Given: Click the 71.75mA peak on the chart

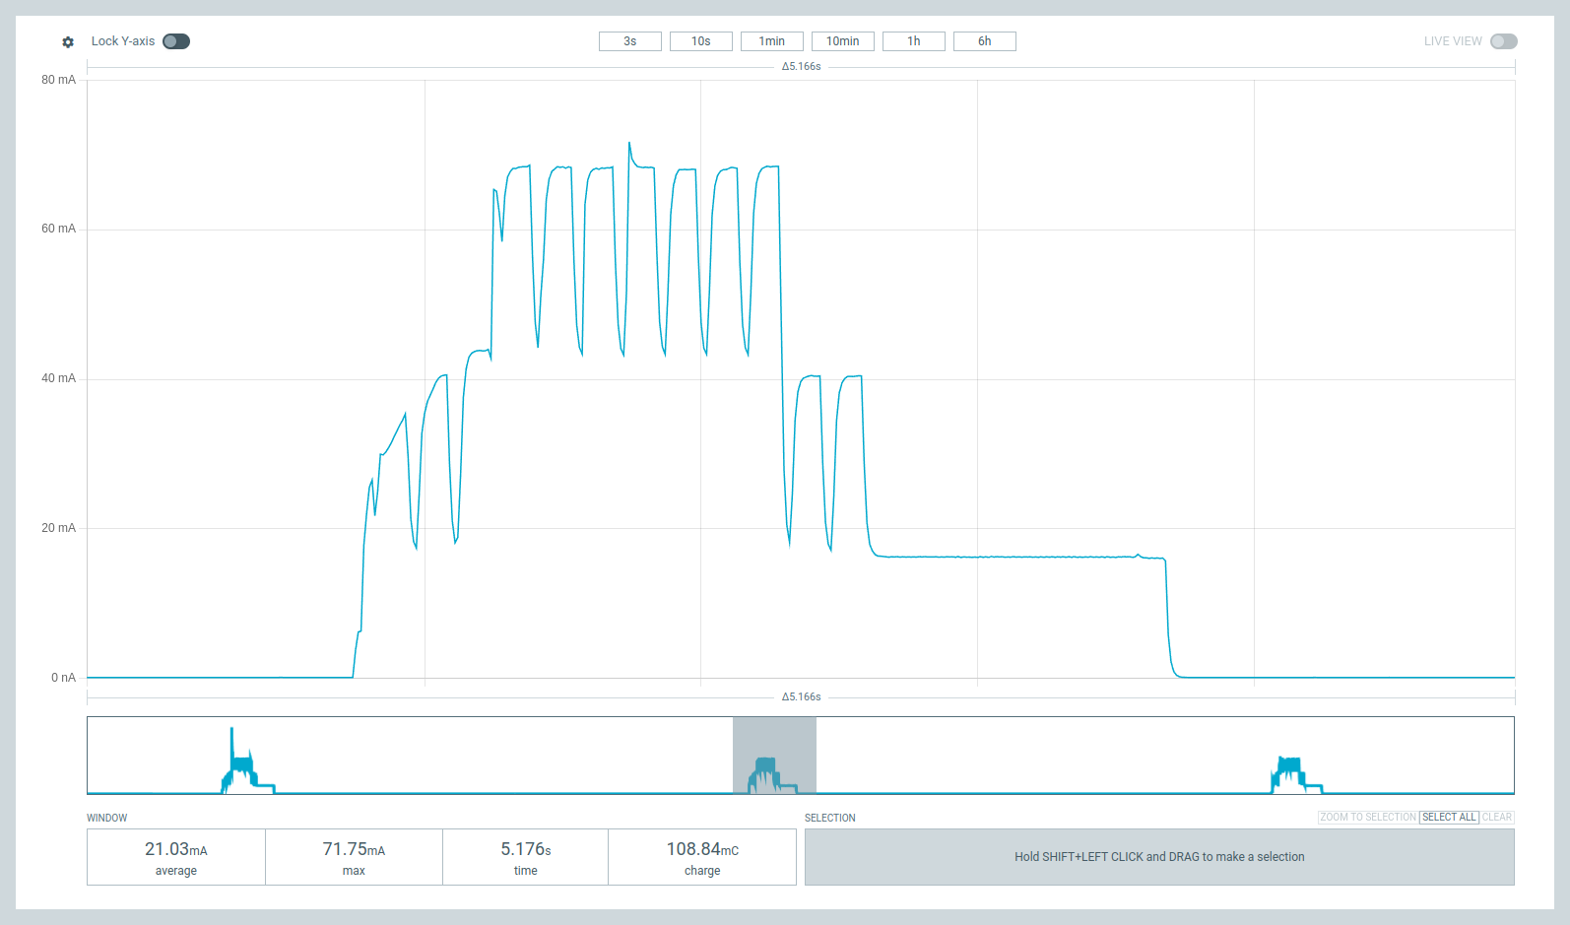Looking at the screenshot, I should [629, 143].
